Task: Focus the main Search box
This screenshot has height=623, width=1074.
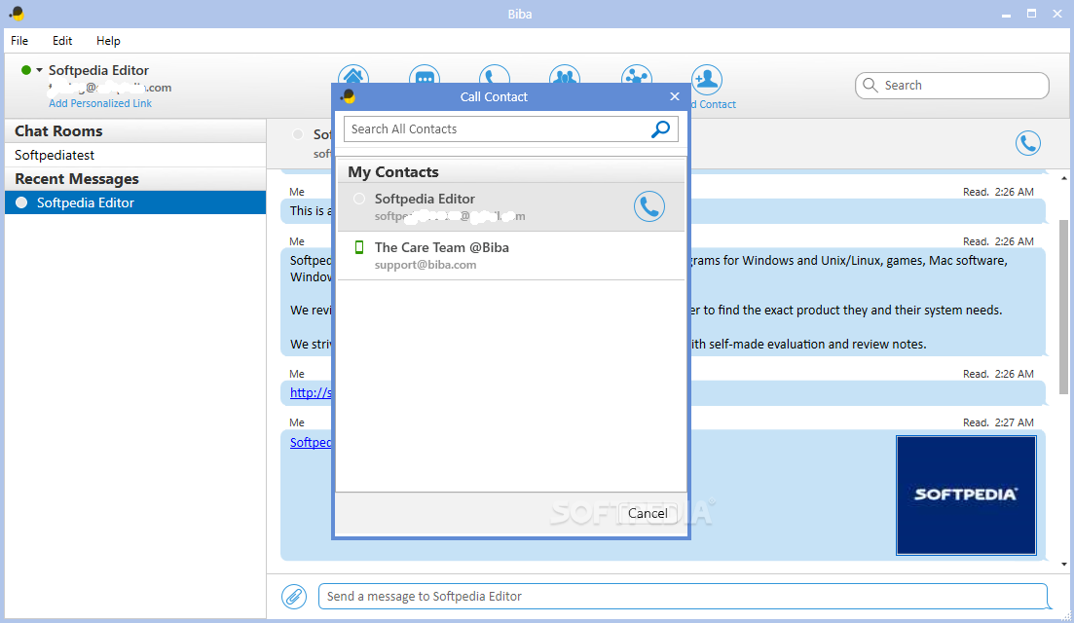Action: [x=952, y=86]
